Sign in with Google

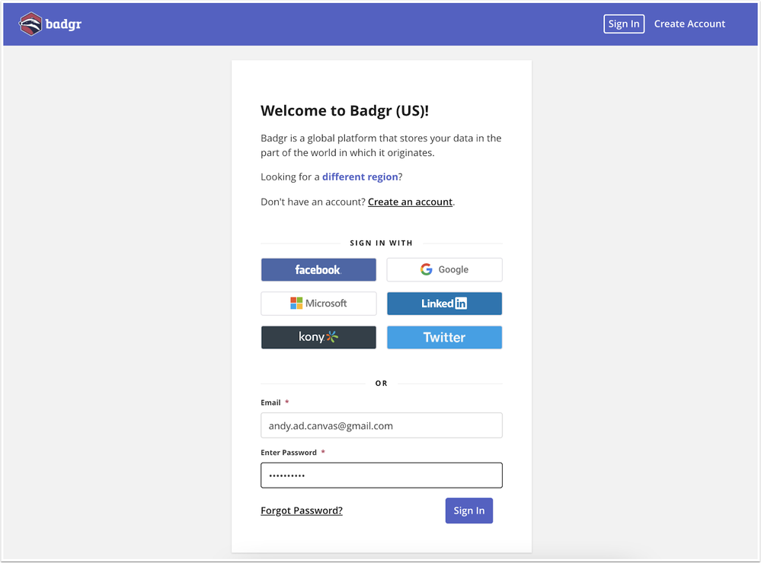click(444, 269)
